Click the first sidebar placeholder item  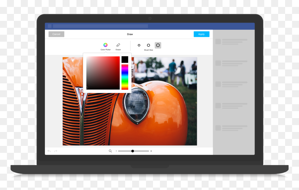pos(231,41)
